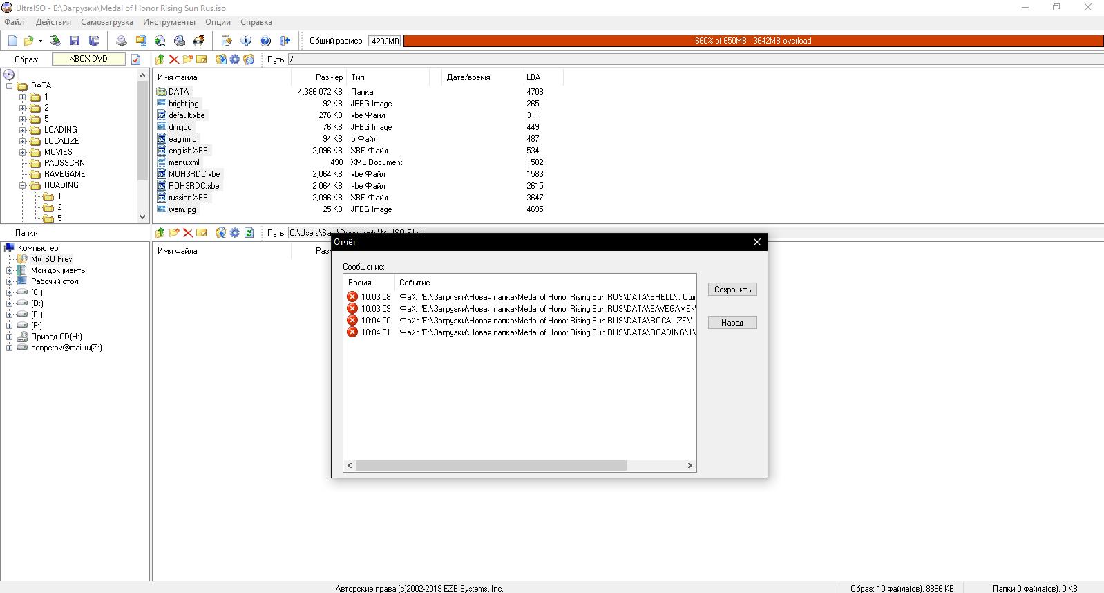Screen dimensions: 1104x593
Task: Click boot info icon beside XBOX DVD
Action: [136, 59]
